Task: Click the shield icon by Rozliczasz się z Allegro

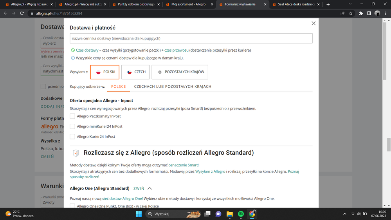Action: click(76, 153)
